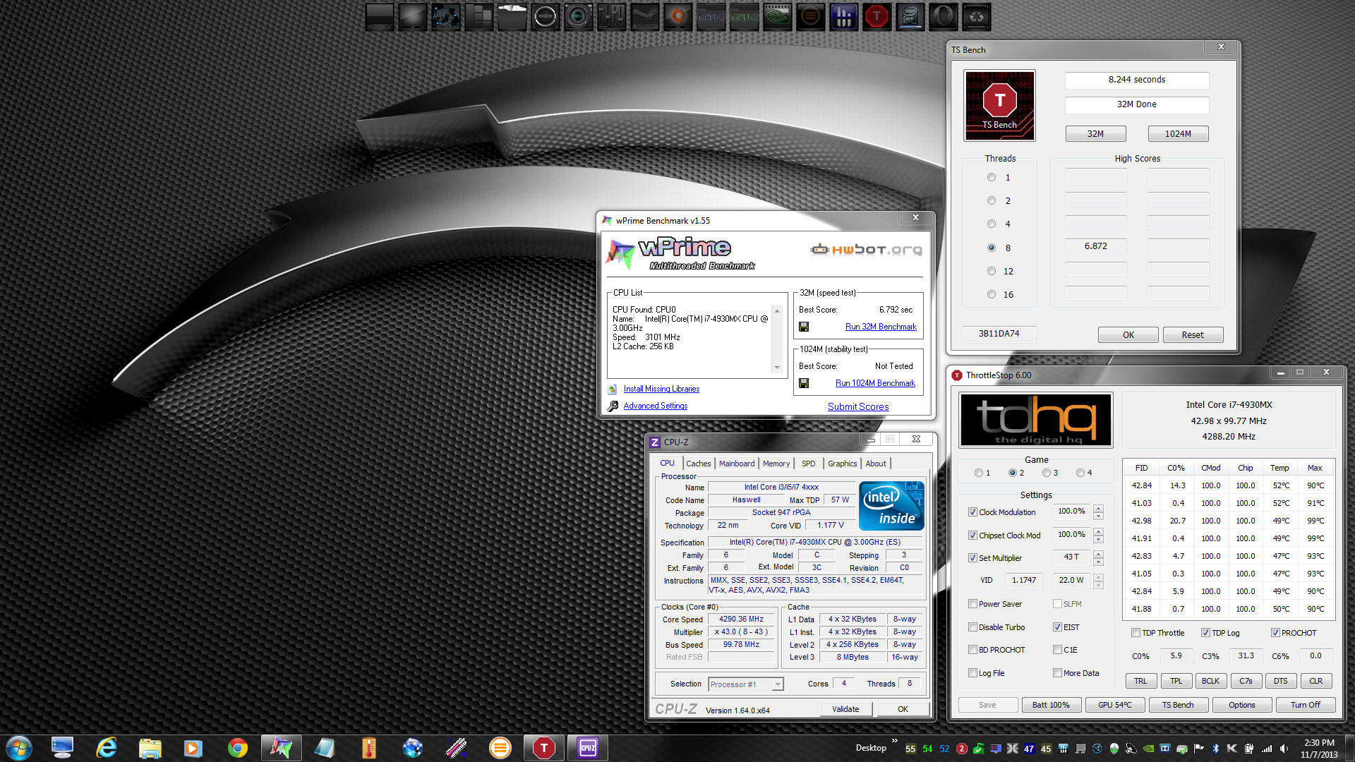This screenshot has height=762, width=1355.
Task: Select Game profile 3 radio button
Action: 1047,473
